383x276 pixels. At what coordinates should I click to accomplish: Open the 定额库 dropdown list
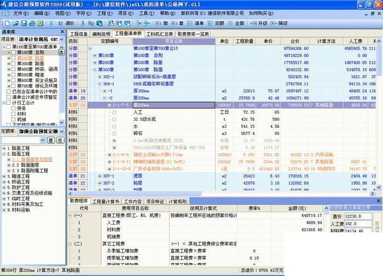pos(62,131)
